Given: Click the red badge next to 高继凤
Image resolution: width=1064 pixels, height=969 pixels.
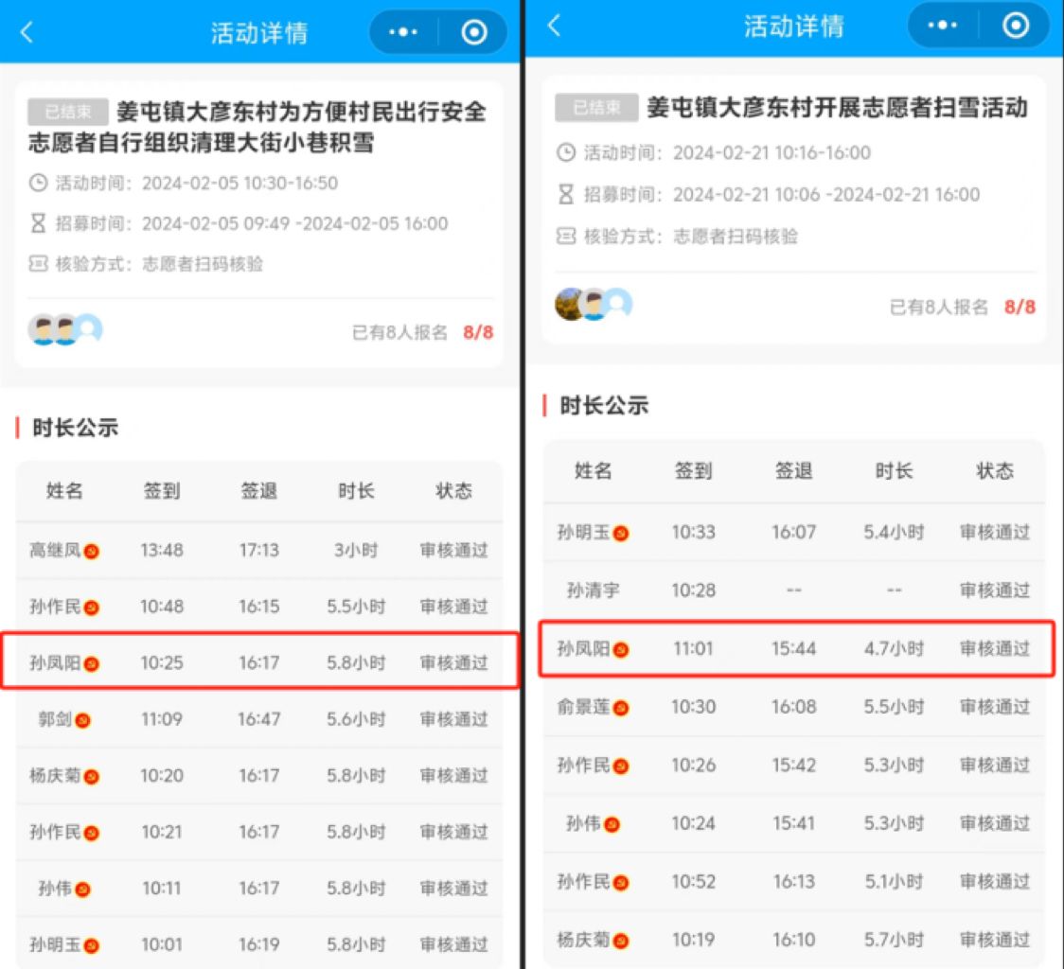Looking at the screenshot, I should pos(92,551).
